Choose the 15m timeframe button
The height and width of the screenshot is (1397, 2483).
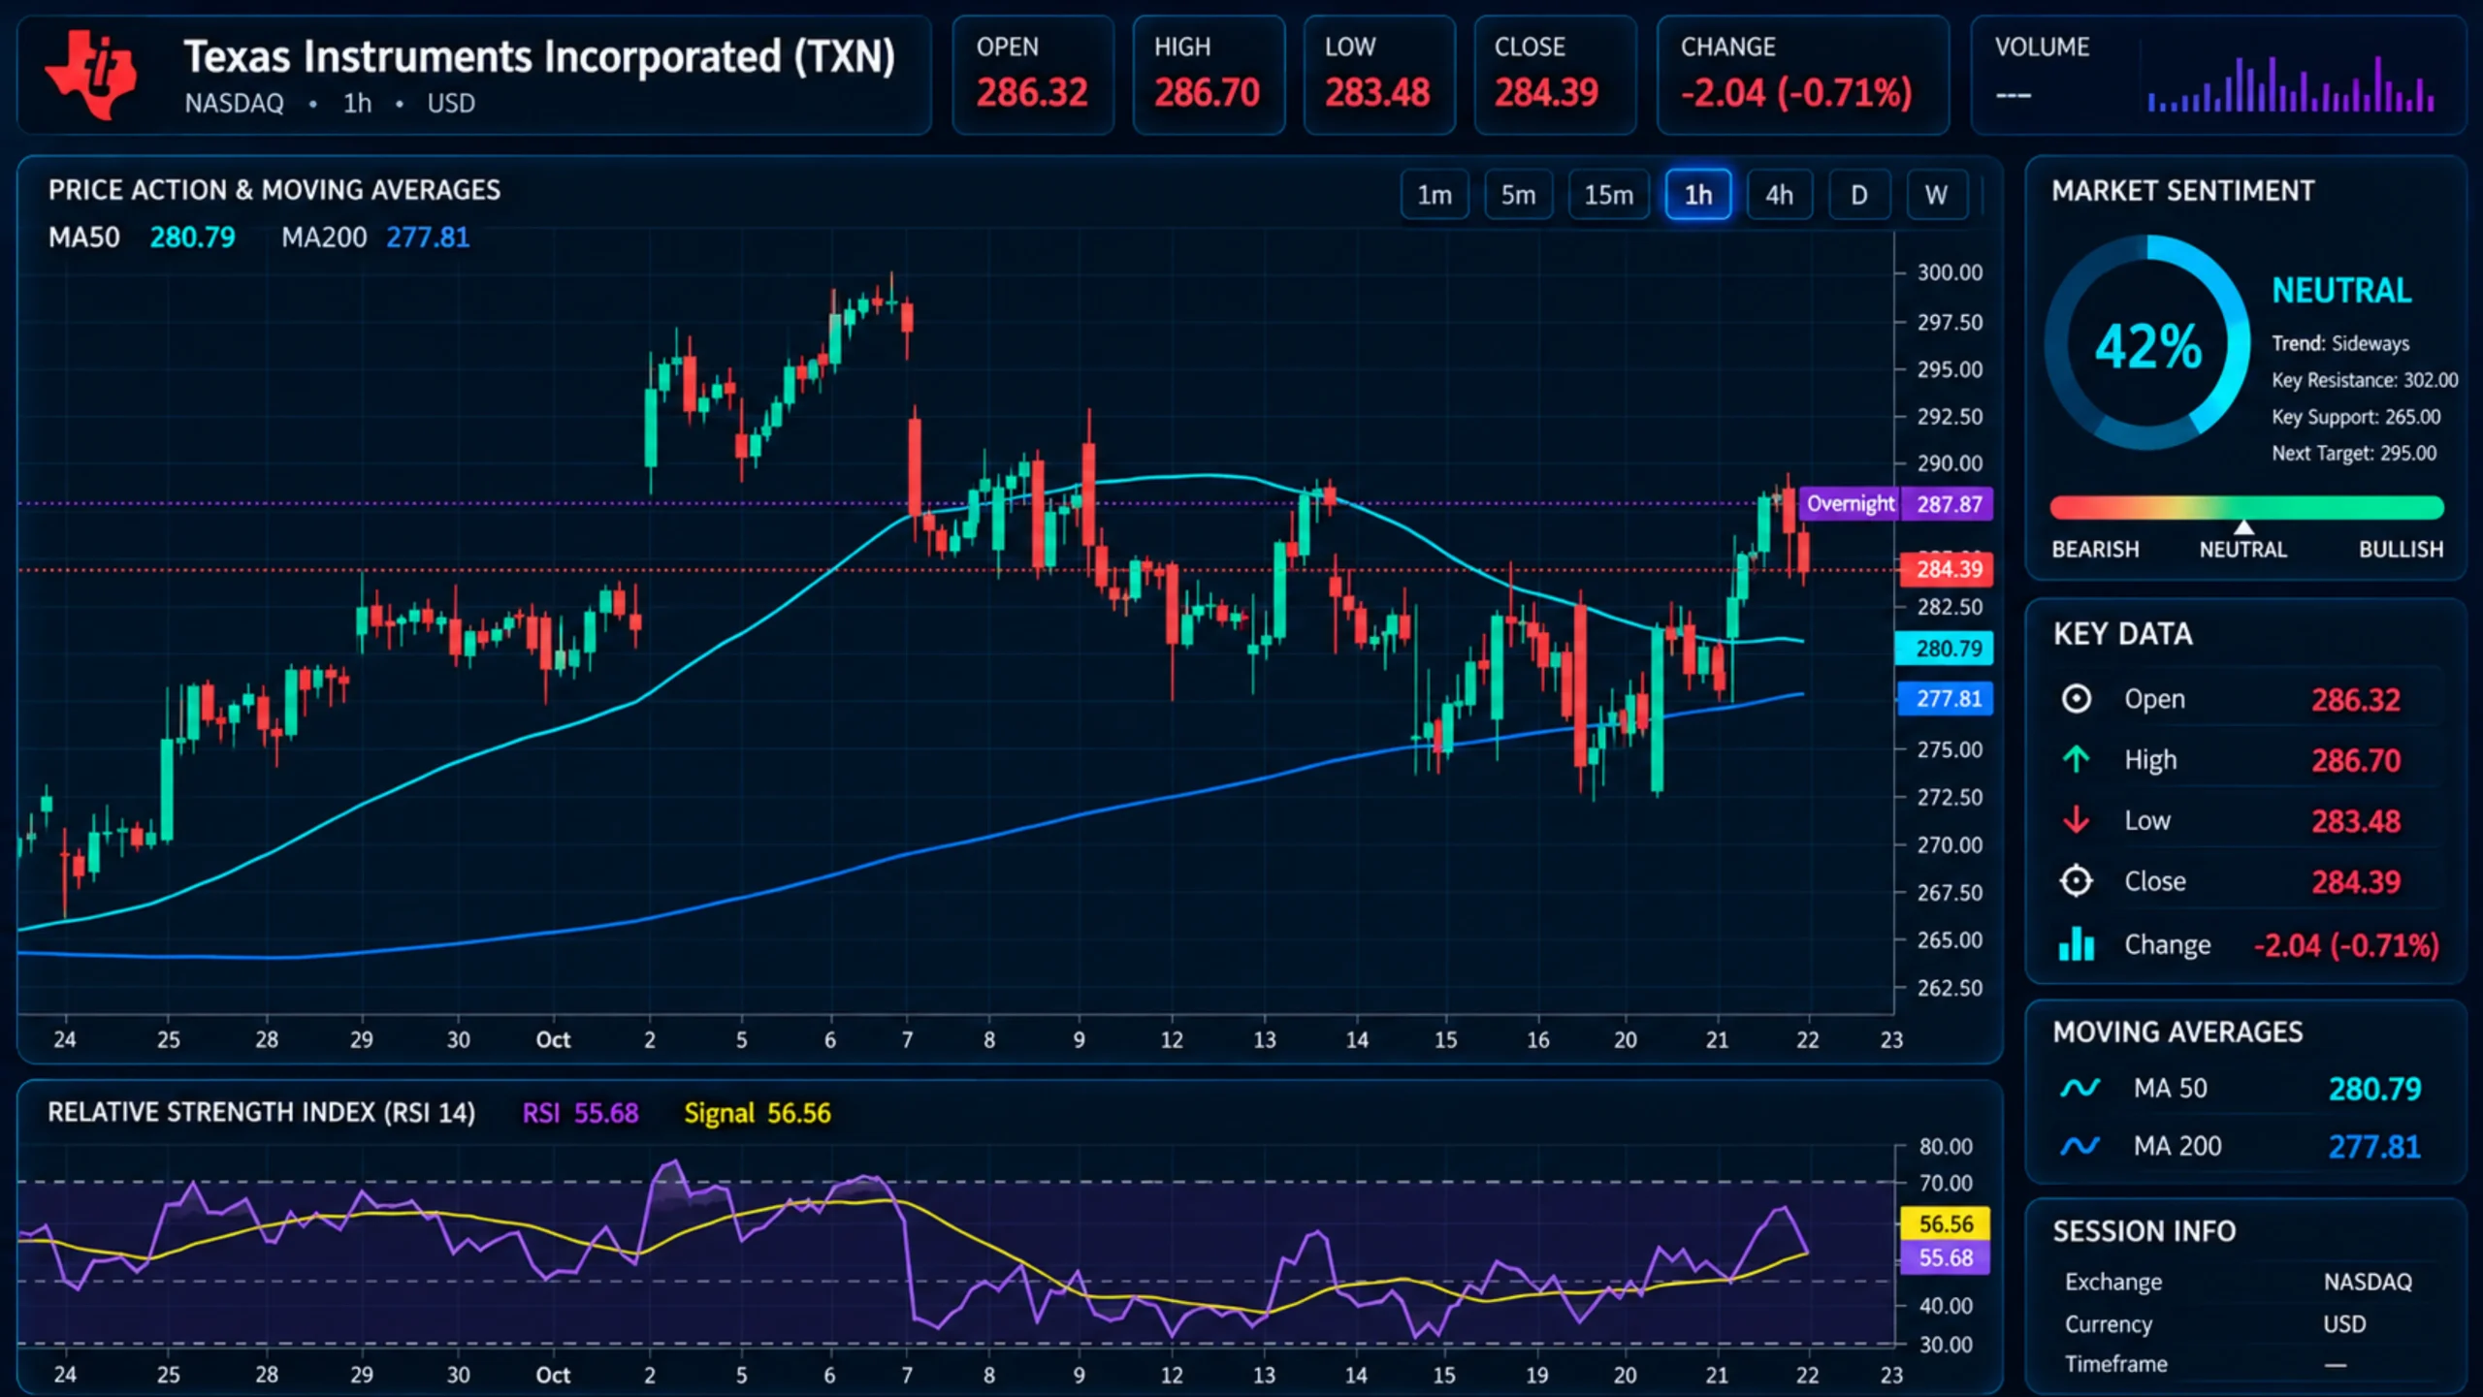(1608, 195)
